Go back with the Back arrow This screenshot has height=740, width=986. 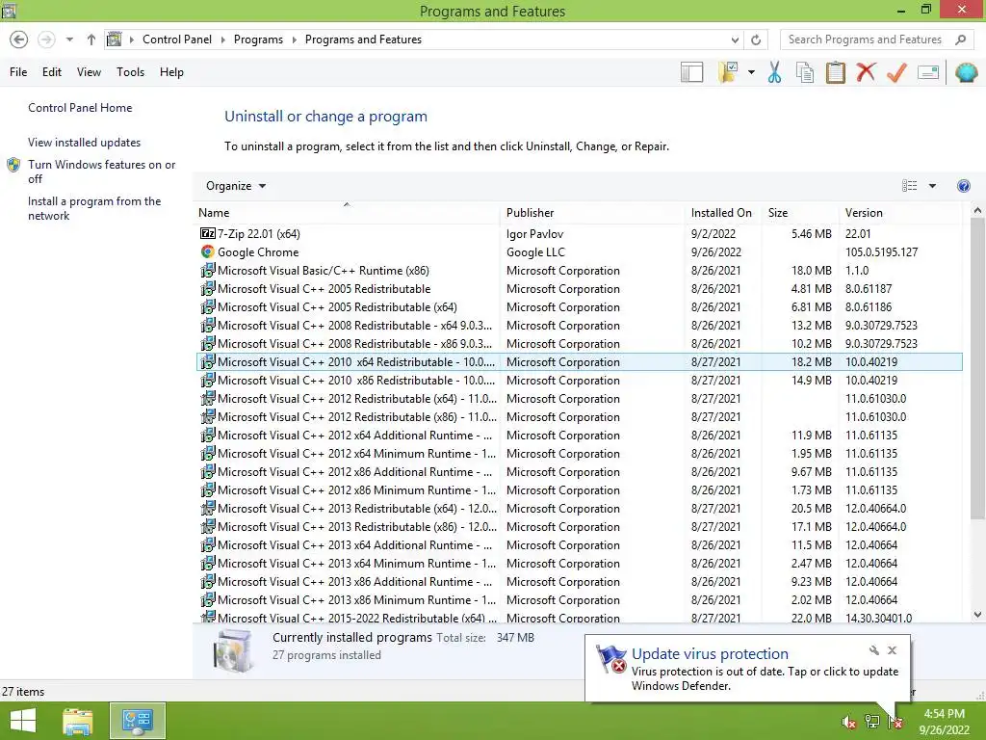[19, 40]
